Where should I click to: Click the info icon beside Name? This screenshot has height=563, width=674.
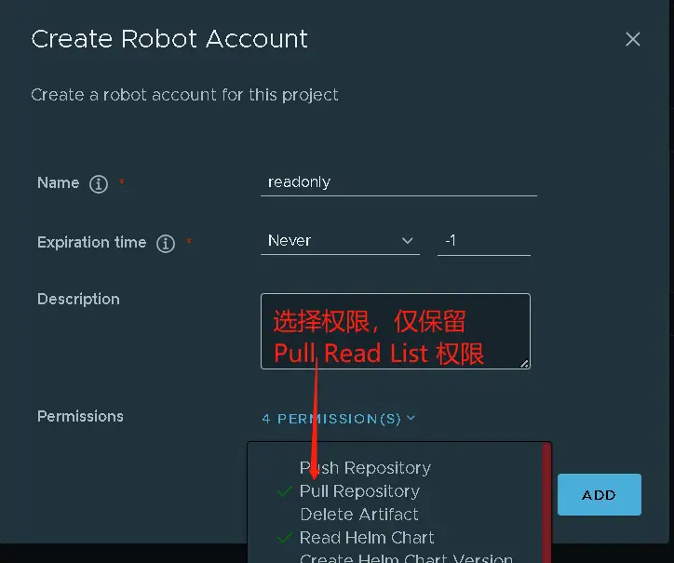(99, 184)
